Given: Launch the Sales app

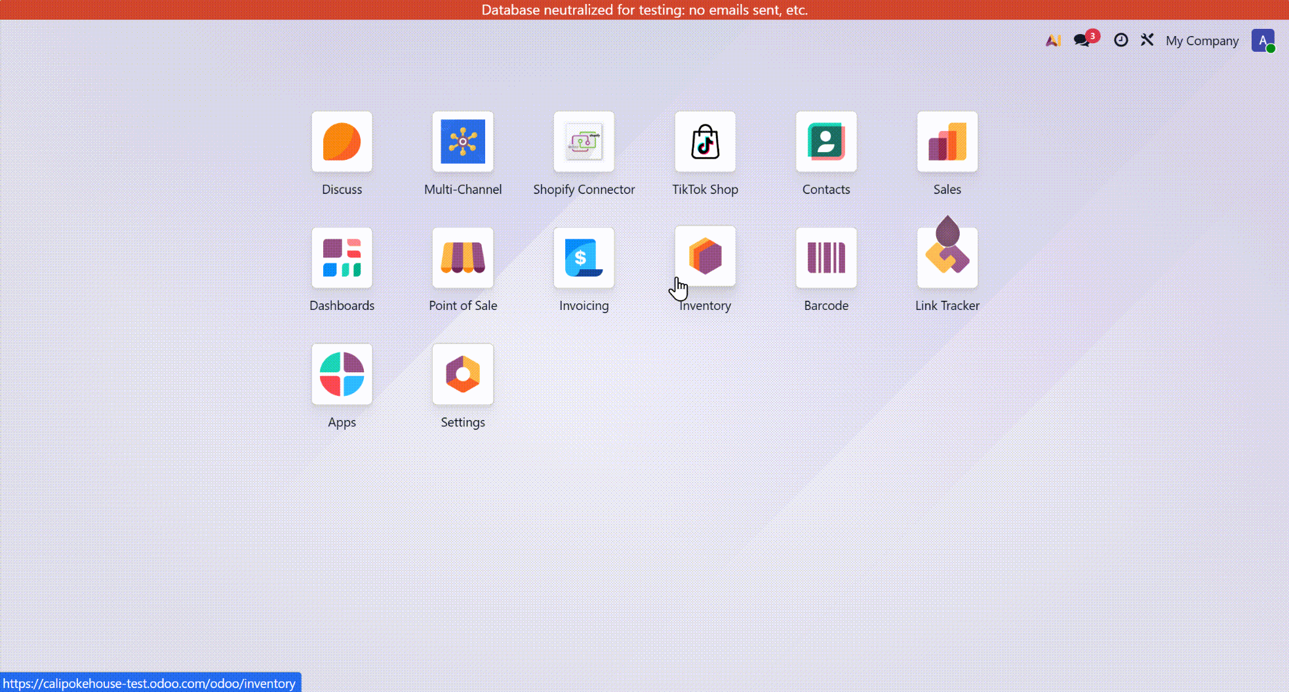Looking at the screenshot, I should pos(947,142).
